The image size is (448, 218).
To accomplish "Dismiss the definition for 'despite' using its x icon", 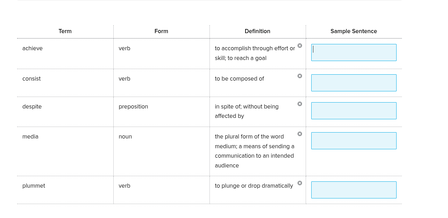I will tap(300, 104).
